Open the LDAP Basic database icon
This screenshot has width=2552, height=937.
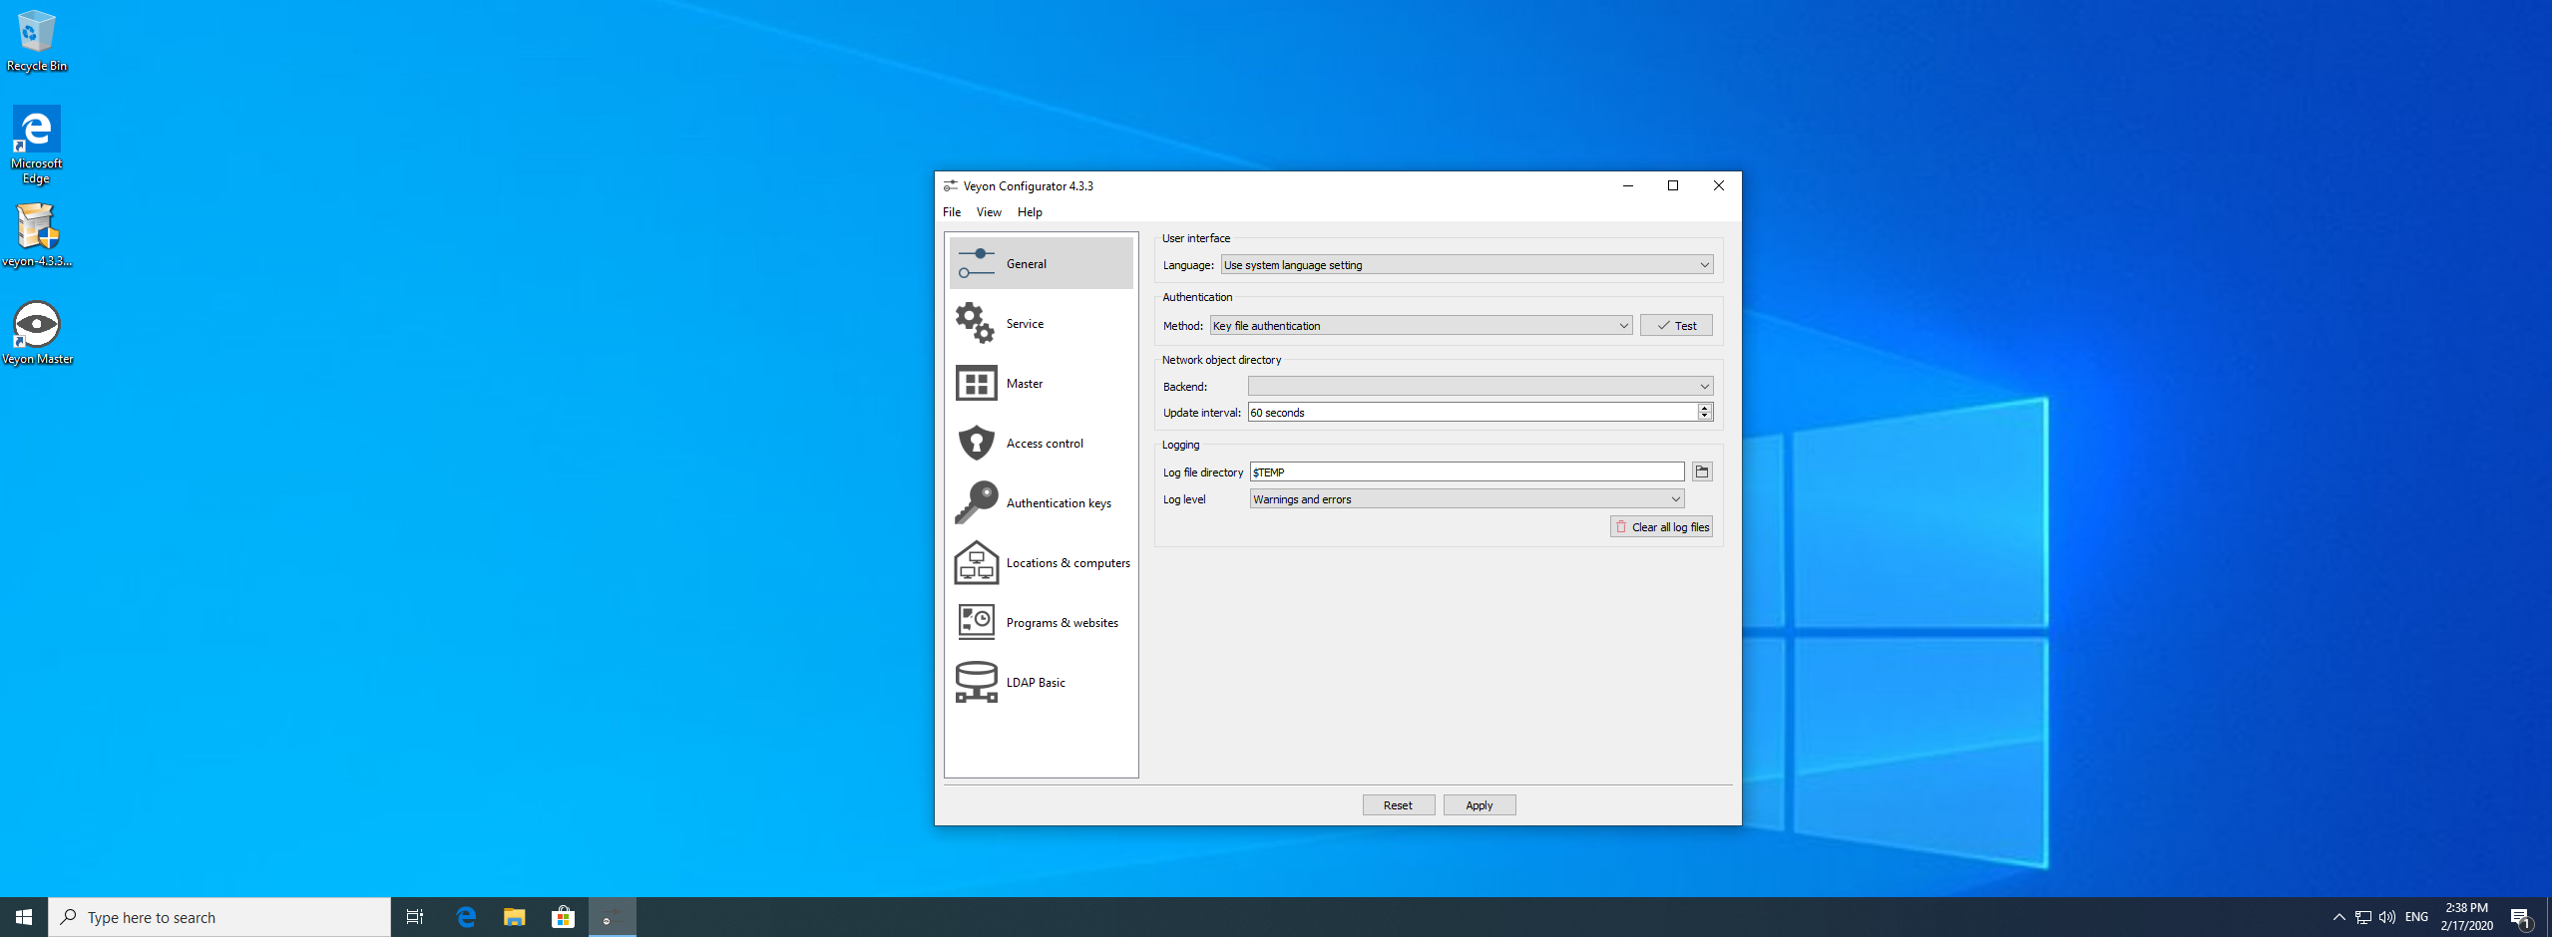pyautogui.click(x=976, y=682)
